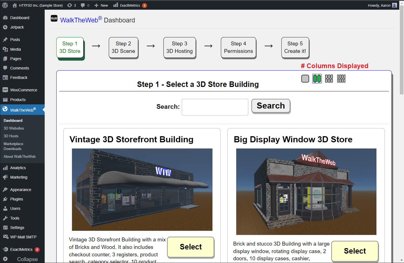The width and height of the screenshot is (404, 263).
Task: Click the WalkTheWeb globe icon in sidebar
Action: point(5,109)
